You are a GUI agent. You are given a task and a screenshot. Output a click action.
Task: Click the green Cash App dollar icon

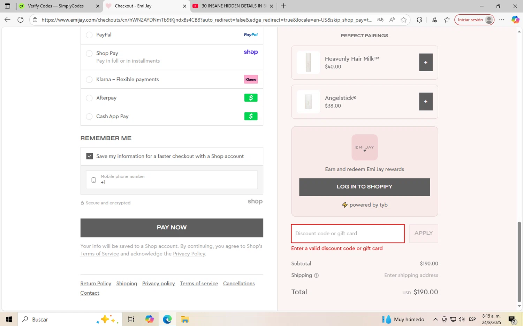[251, 116]
